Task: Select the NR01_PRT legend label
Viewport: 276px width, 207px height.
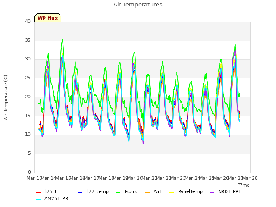Action: 230,191
